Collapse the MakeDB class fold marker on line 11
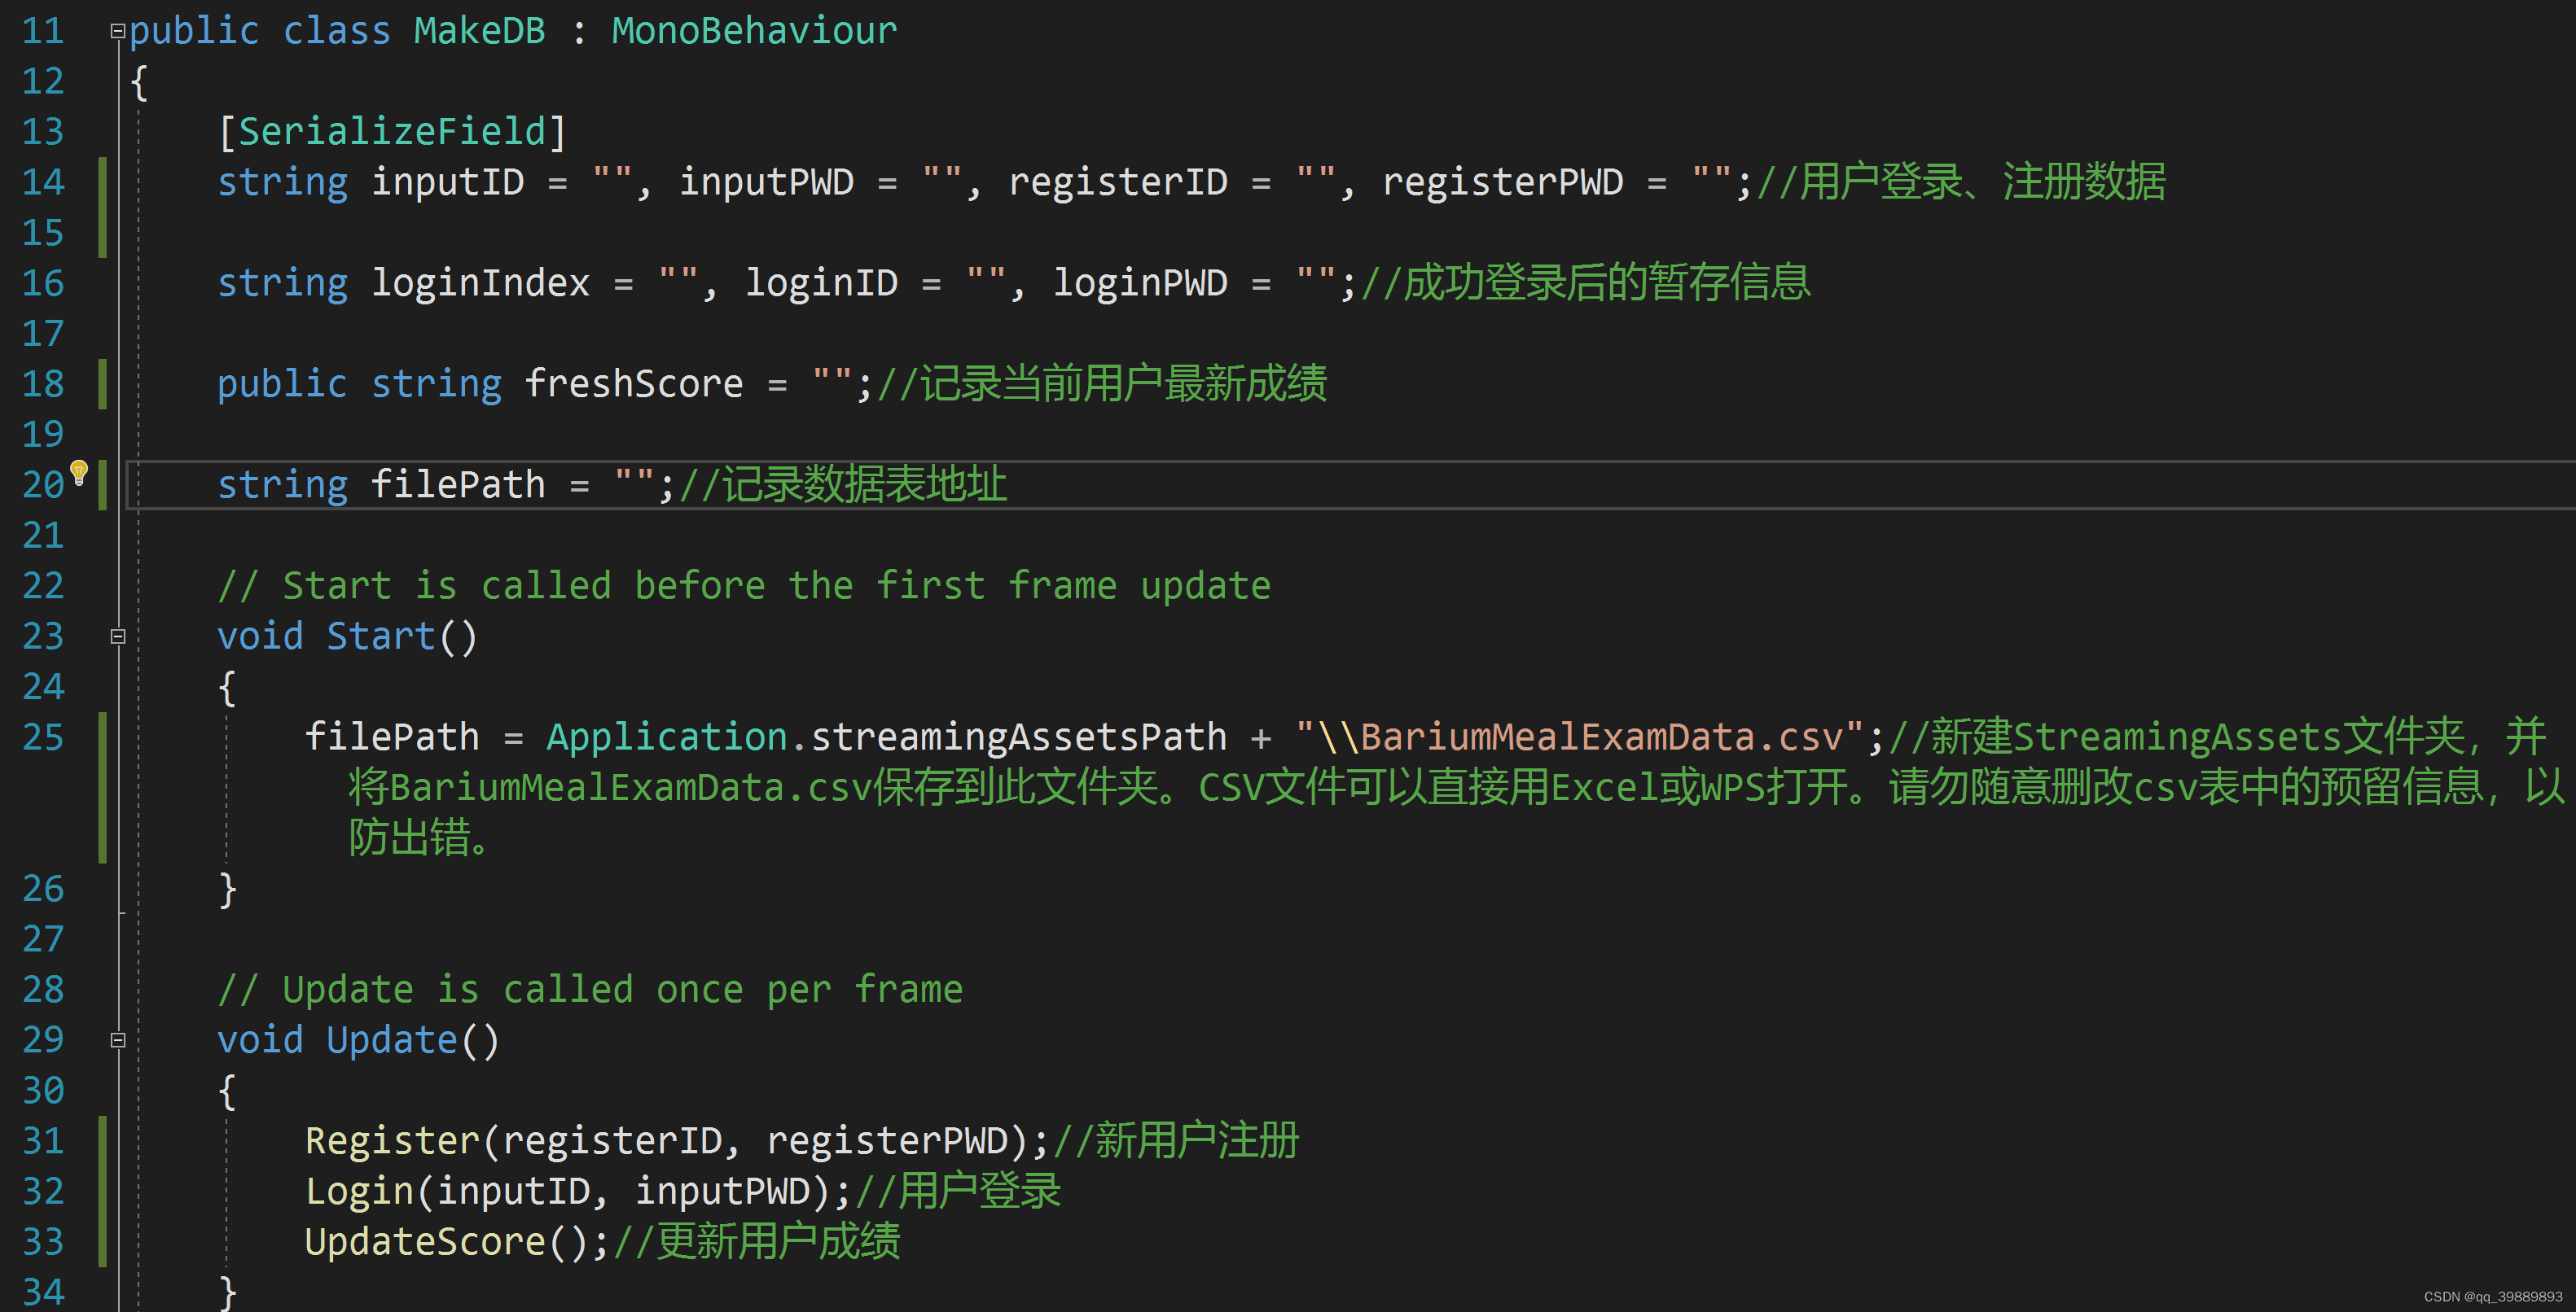 117,32
